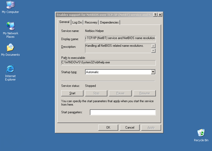Click the 'Service status:' label

(70, 86)
